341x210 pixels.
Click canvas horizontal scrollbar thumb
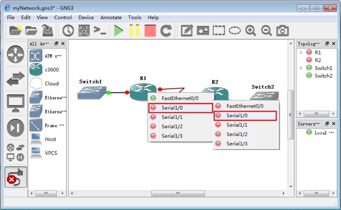178,193
